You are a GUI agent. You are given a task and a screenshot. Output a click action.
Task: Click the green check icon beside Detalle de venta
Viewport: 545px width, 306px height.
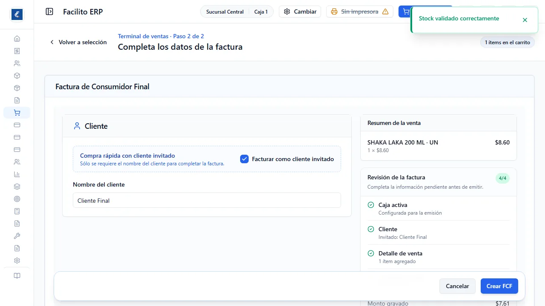[x=371, y=253]
